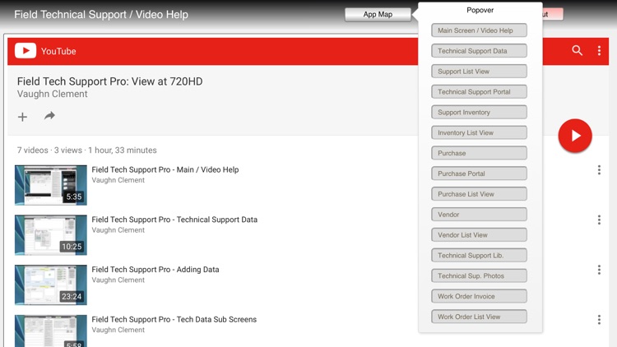617x347 pixels.
Task: Add playlist with plus icon
Action: pos(22,117)
